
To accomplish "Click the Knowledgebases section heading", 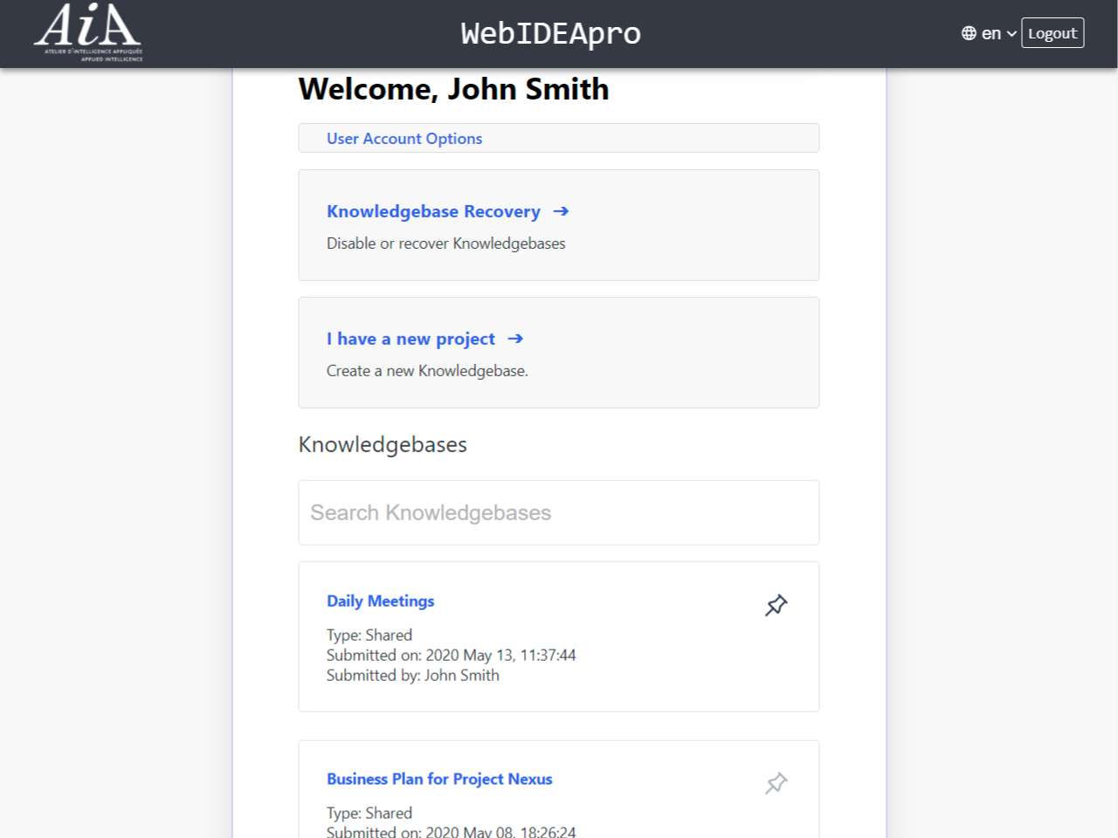I will (383, 444).
